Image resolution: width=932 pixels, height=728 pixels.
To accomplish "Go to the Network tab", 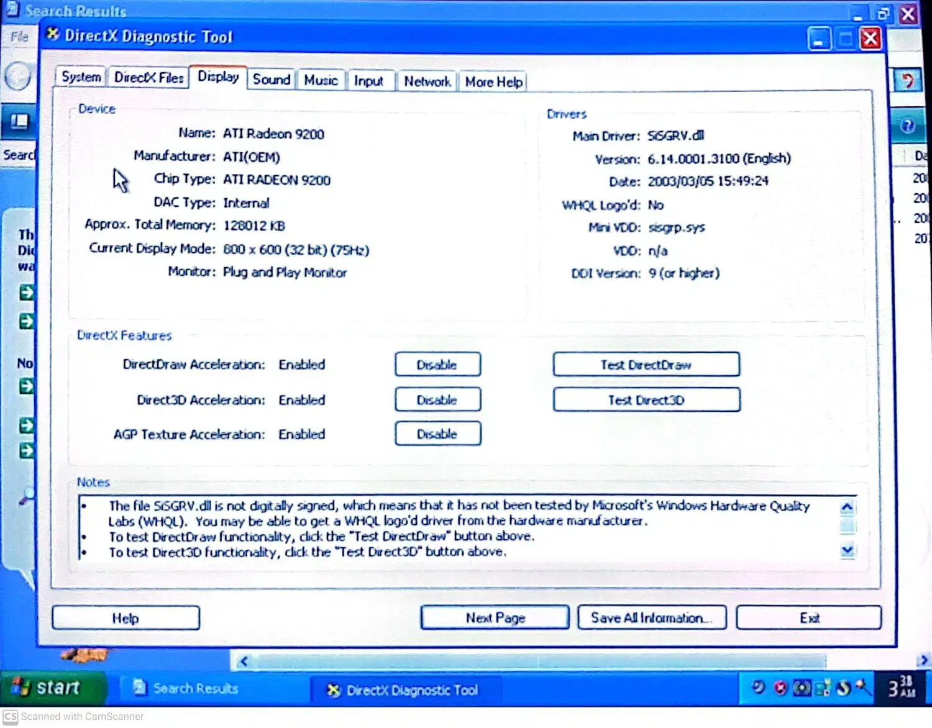I will point(427,81).
